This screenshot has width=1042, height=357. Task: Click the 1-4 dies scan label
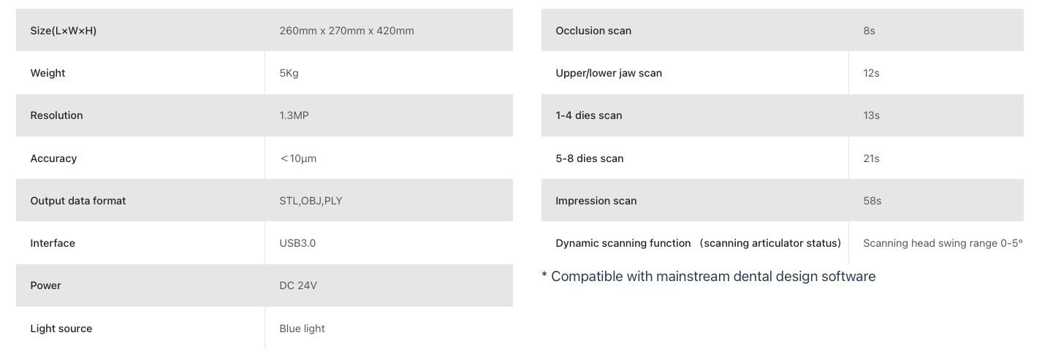tap(589, 115)
